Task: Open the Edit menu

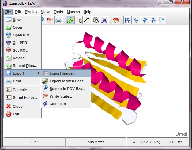Action: 18,12
